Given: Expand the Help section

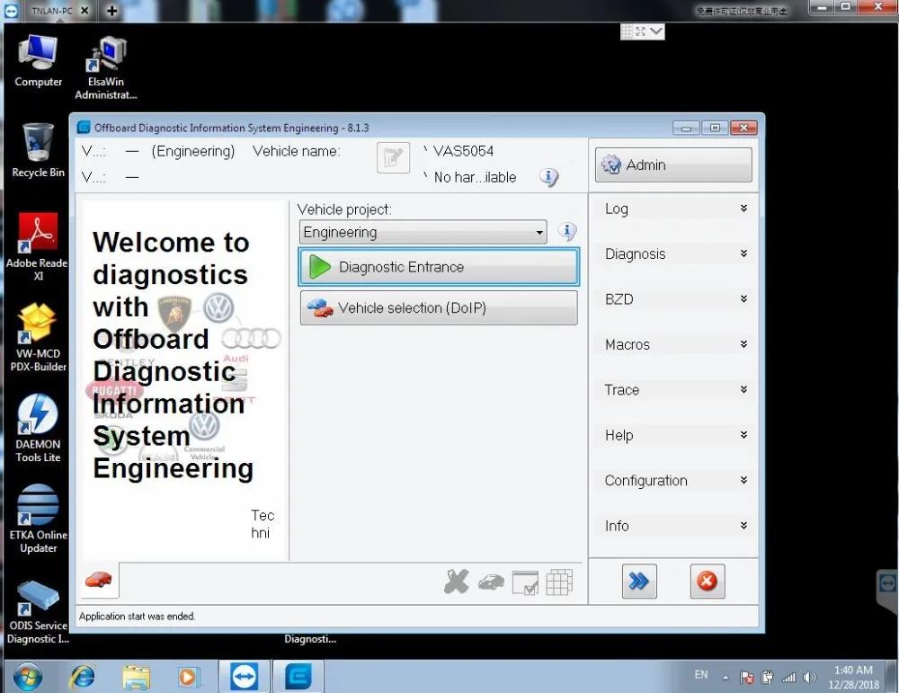Looking at the screenshot, I should click(x=676, y=435).
